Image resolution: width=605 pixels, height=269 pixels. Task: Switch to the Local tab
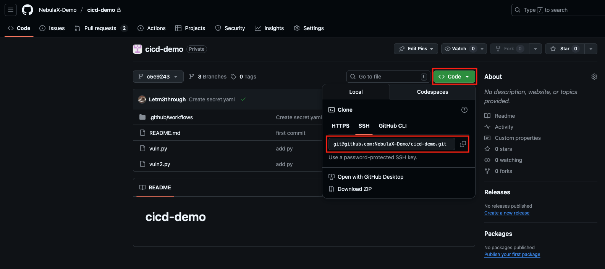coord(356,92)
